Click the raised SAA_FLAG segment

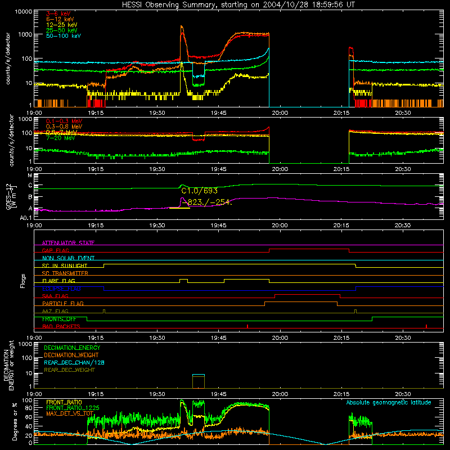307,294
